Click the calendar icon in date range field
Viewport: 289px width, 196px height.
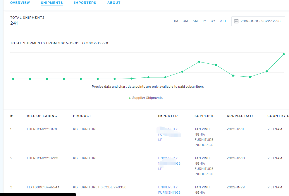[236, 21]
